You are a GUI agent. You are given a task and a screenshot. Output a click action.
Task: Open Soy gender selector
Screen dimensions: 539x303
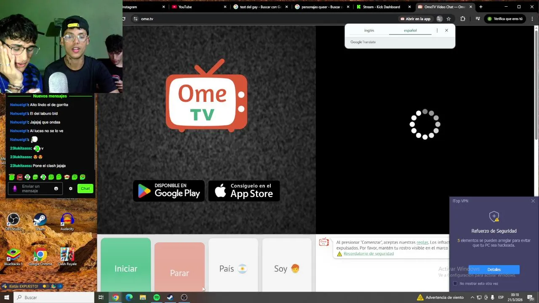[x=287, y=268]
